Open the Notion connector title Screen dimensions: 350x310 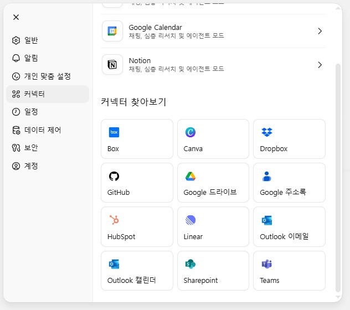coord(140,60)
